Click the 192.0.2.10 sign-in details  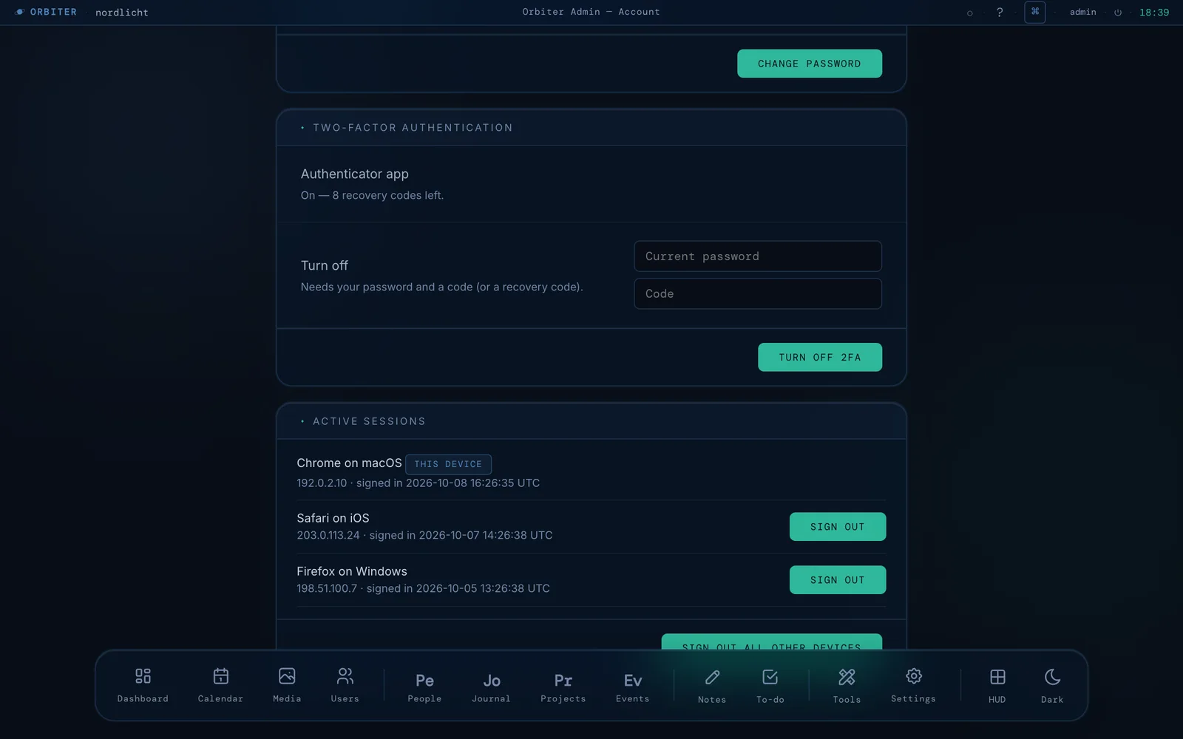coord(418,483)
